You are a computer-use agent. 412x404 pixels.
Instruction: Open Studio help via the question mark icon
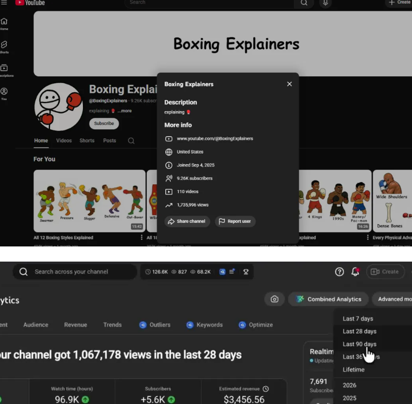tap(340, 272)
